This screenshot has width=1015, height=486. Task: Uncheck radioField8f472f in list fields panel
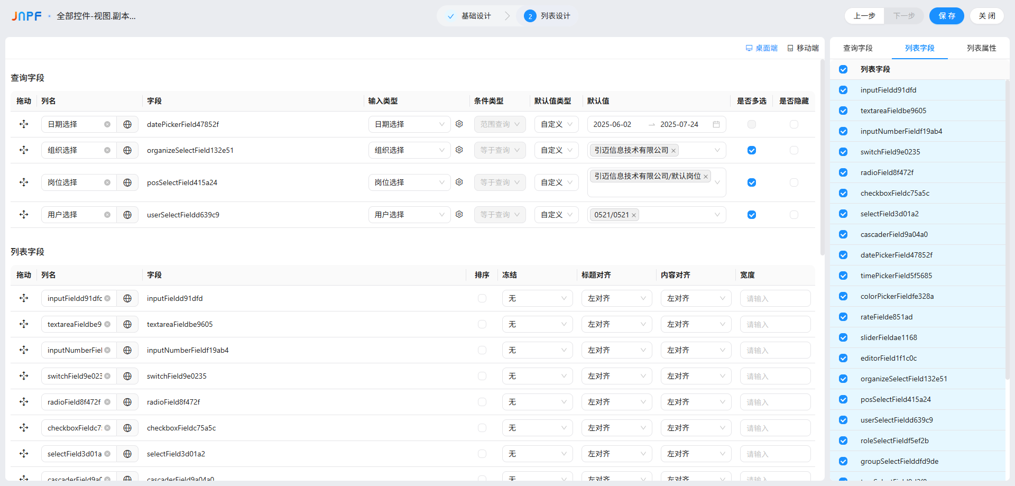843,172
